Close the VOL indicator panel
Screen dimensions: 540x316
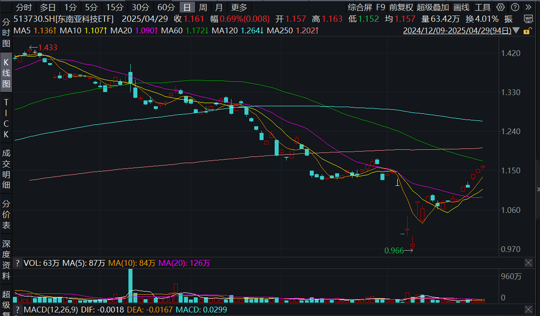(x=528, y=263)
